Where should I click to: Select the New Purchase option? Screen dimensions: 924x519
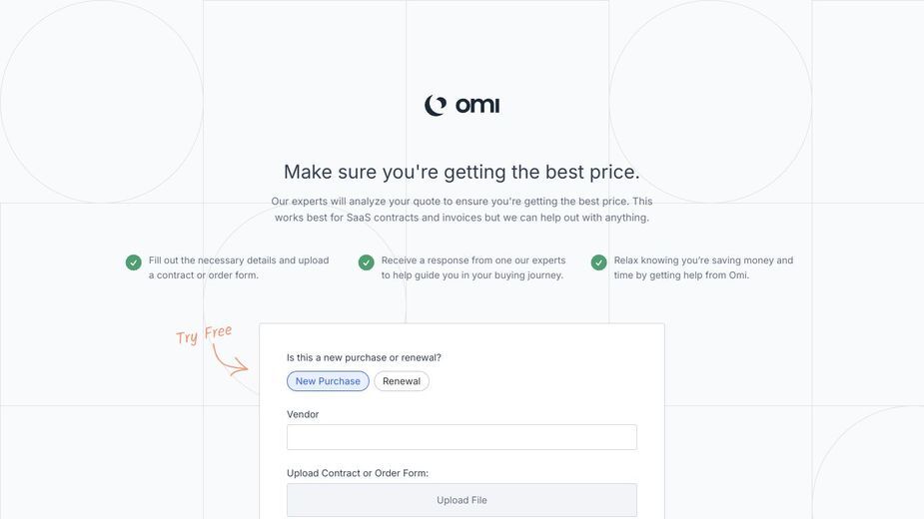click(328, 381)
